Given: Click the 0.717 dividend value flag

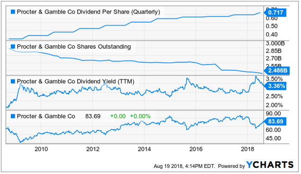Looking at the screenshot, I should tap(275, 13).
